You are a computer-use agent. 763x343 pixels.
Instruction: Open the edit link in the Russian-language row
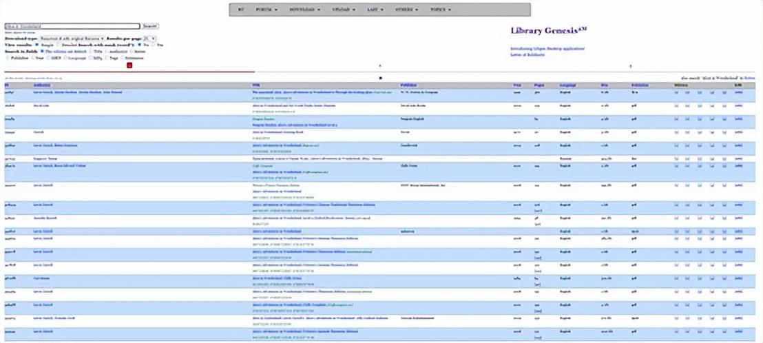pos(739,158)
